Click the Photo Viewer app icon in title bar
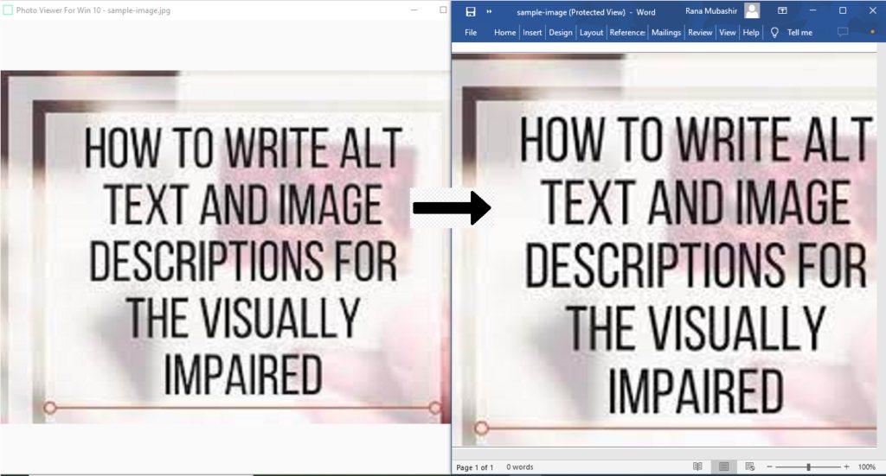886x476 pixels. 8,10
